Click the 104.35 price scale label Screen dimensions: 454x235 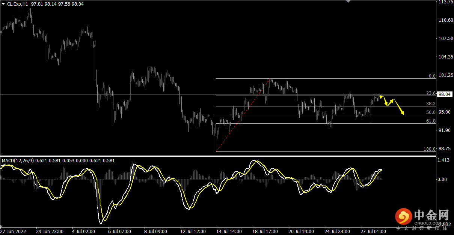tap(445, 57)
